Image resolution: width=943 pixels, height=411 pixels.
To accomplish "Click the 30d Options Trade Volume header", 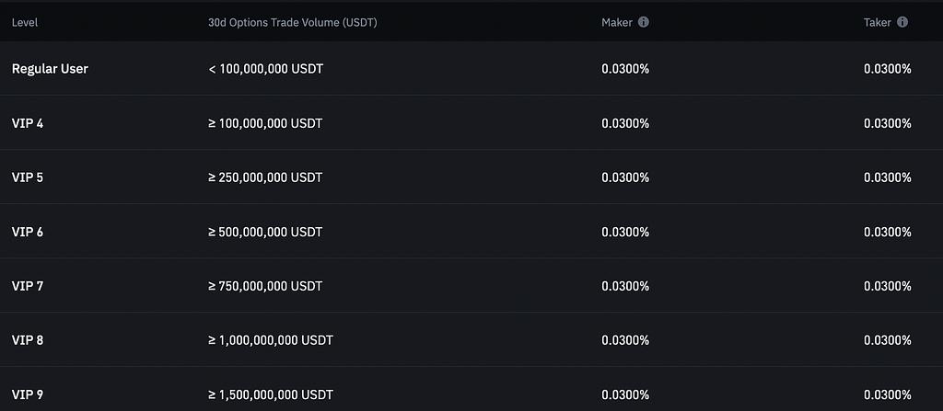I will [x=292, y=22].
